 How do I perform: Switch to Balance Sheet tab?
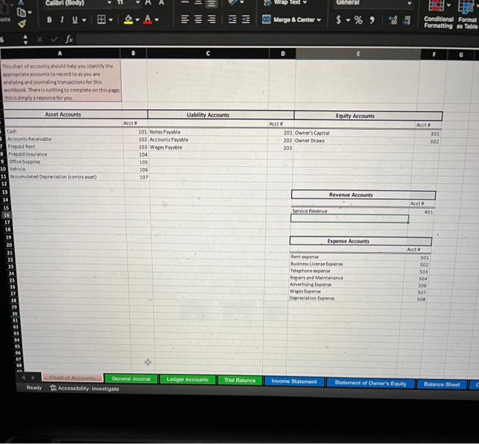pos(442,385)
